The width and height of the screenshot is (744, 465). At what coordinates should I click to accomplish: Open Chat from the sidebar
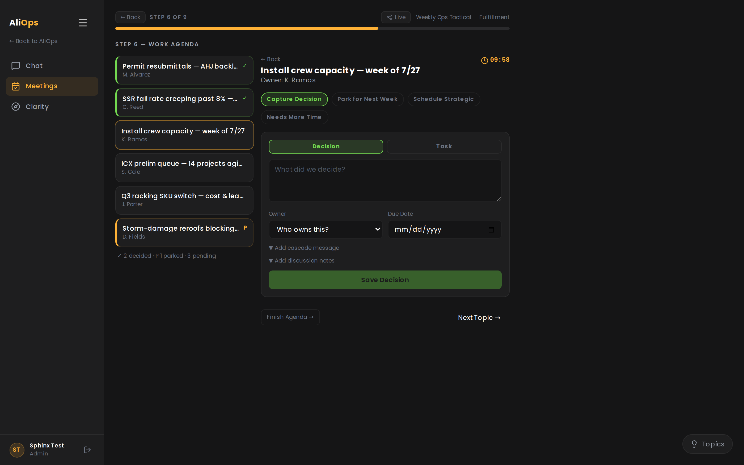(52, 66)
